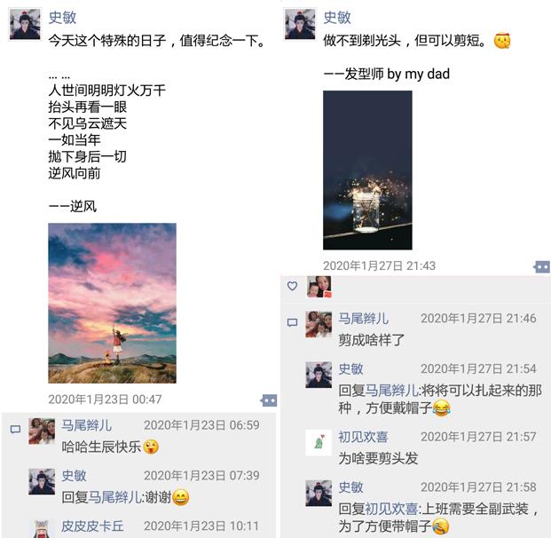Open comment menu on left post
The height and width of the screenshot is (538, 551).
pyautogui.click(x=269, y=400)
